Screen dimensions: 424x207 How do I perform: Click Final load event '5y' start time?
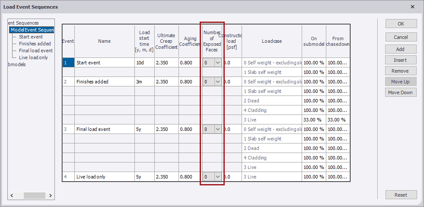tap(144, 129)
